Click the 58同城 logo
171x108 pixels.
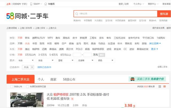pos(27,16)
